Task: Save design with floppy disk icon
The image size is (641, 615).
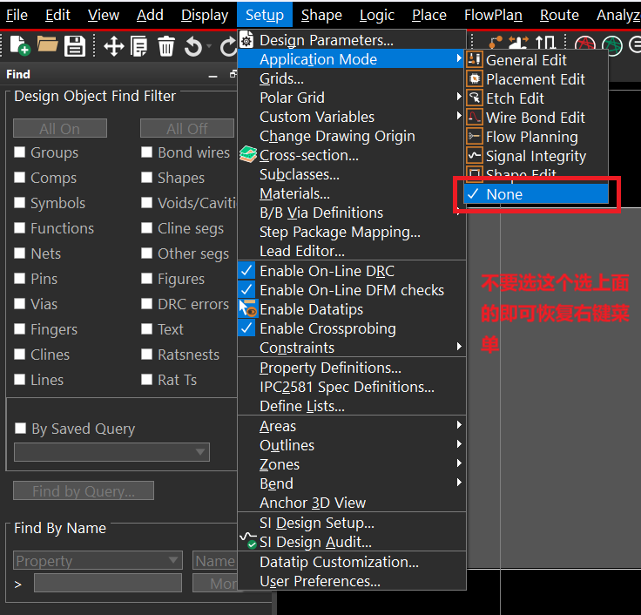Action: pyautogui.click(x=75, y=46)
